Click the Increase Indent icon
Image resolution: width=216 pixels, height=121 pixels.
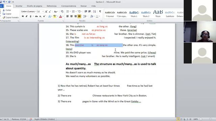[x=89, y=11]
